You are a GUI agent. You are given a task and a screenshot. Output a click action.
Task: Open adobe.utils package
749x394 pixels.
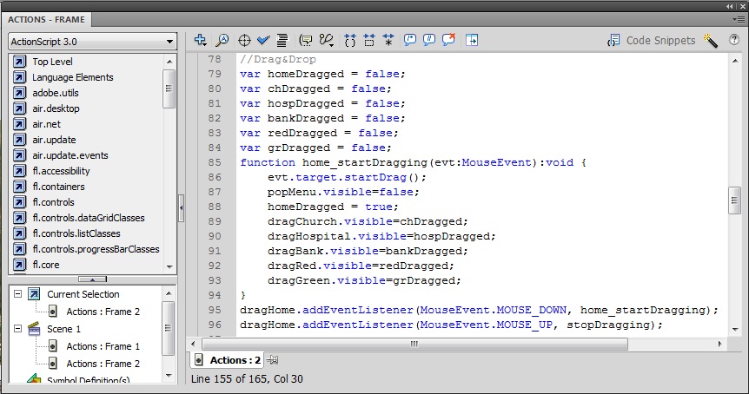pyautogui.click(x=56, y=93)
